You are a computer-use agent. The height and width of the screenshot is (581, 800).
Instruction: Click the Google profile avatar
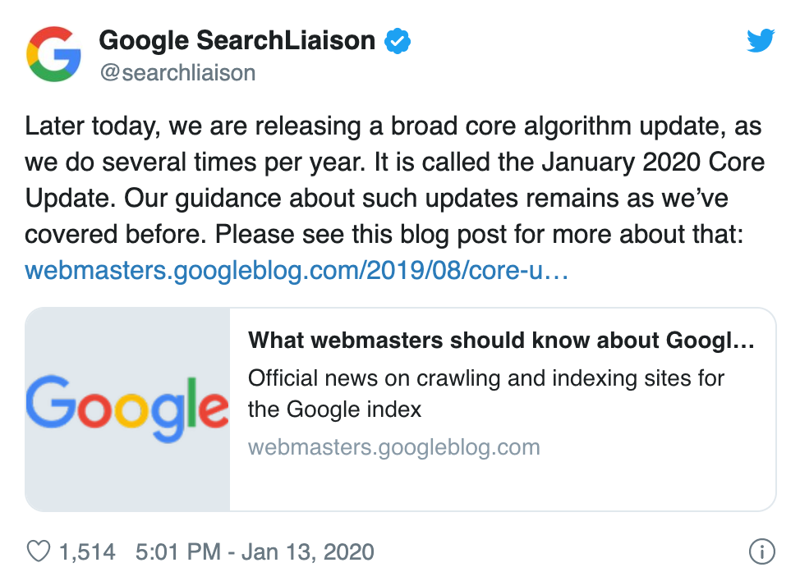53,54
